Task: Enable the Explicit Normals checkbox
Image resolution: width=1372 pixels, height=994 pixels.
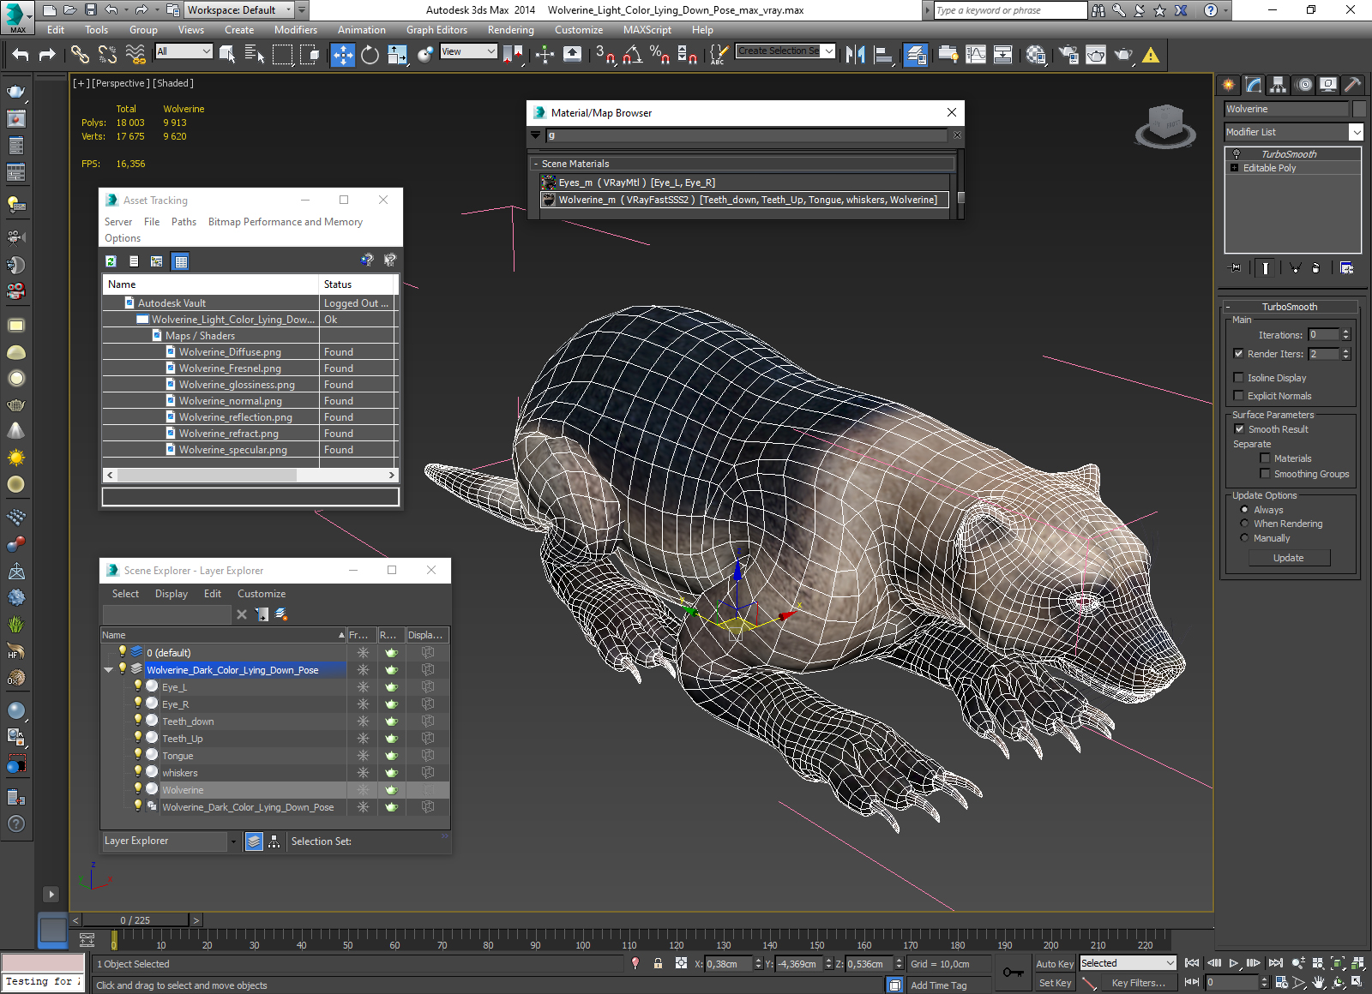Action: 1238,395
